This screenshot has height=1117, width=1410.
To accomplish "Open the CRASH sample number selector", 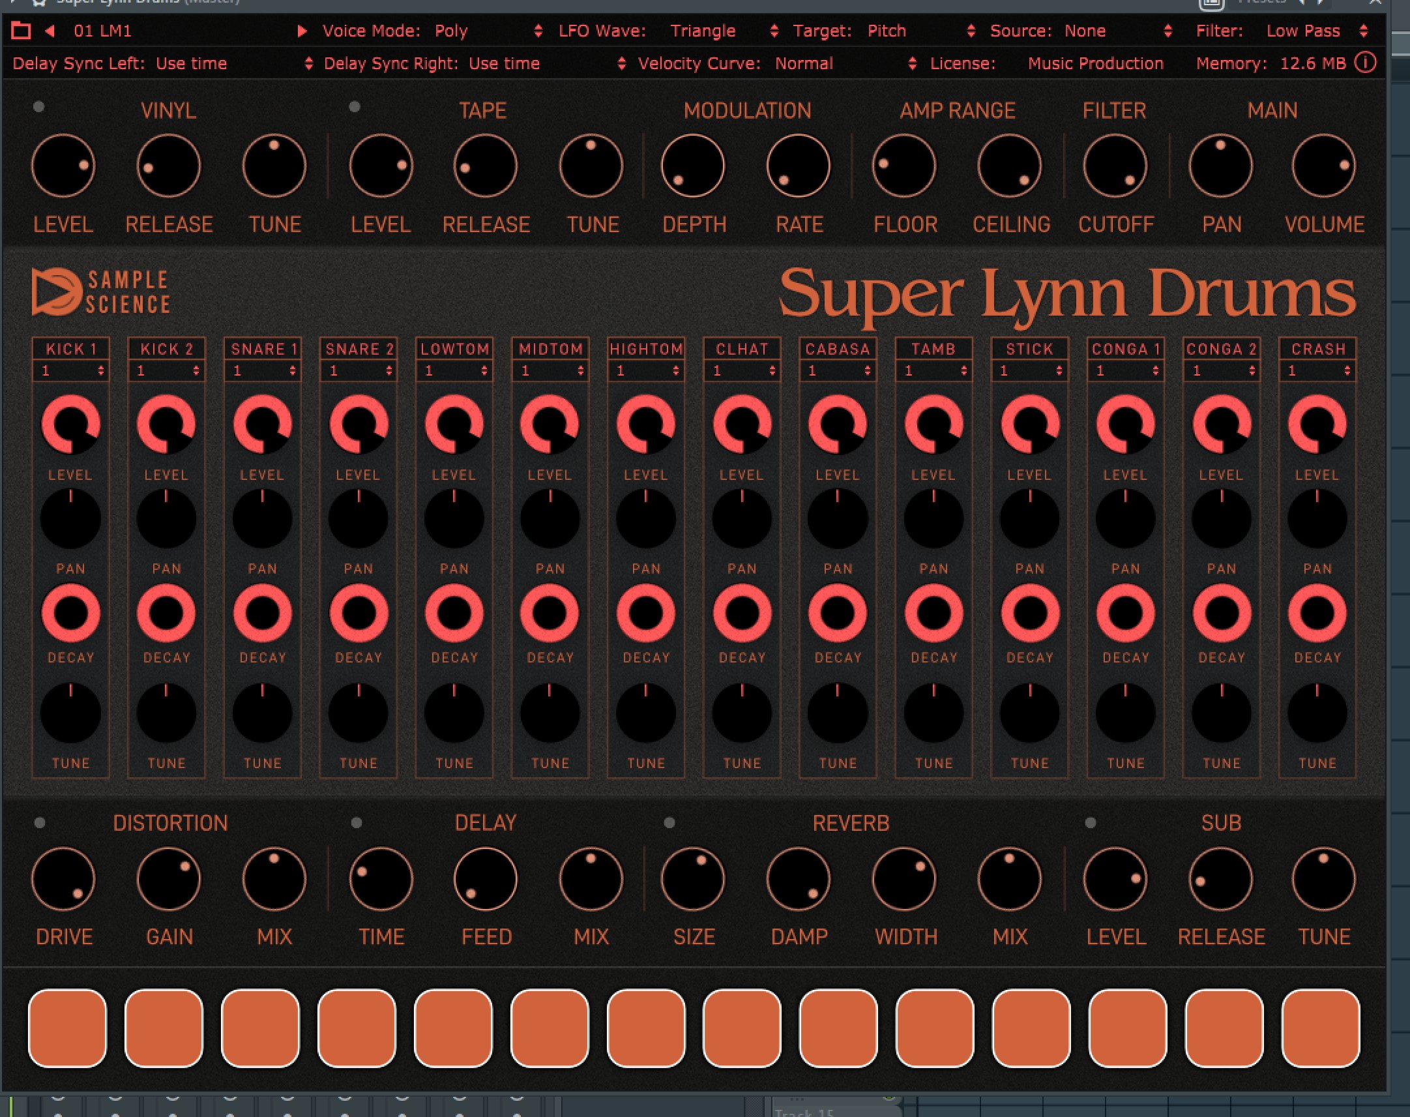I will 1317,371.
